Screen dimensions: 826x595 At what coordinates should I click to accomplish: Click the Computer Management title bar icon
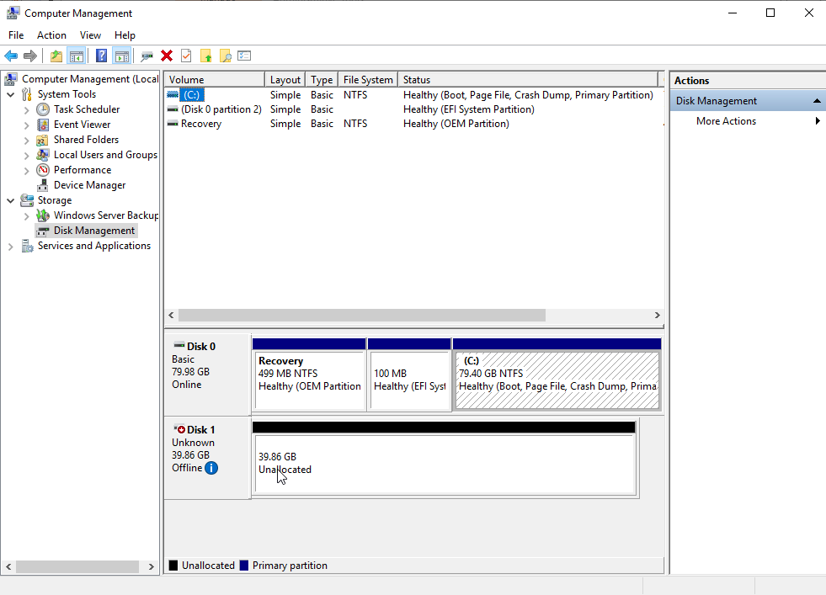point(13,13)
